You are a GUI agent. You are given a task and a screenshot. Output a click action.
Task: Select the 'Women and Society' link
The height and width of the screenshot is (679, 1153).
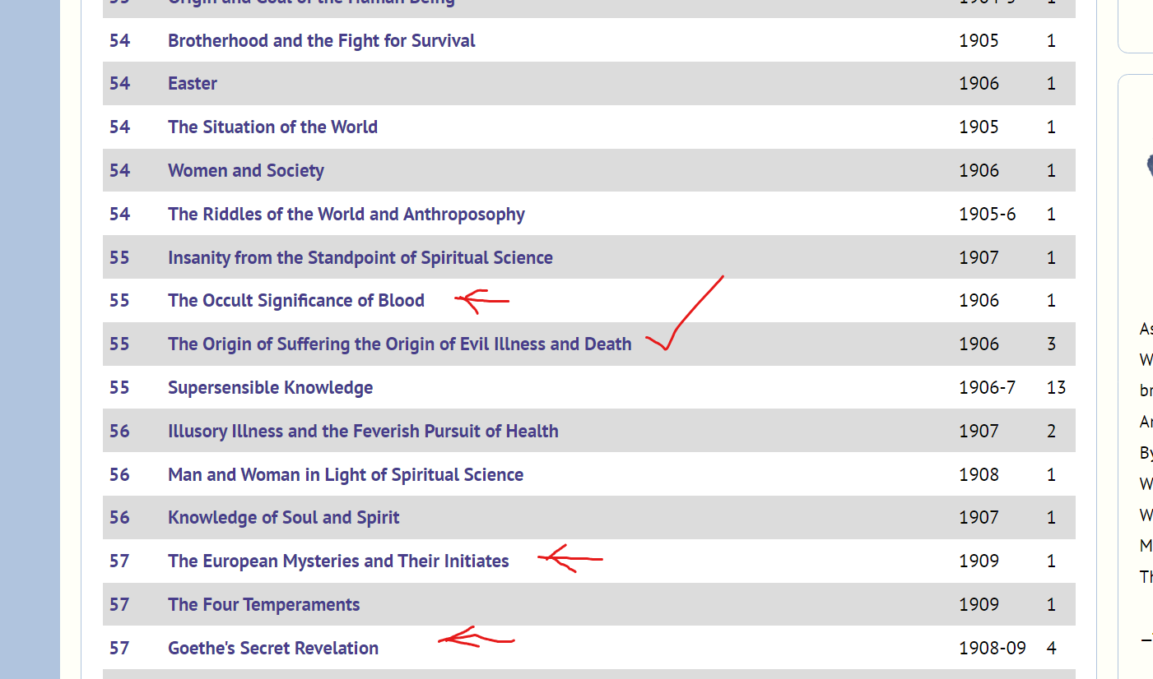point(245,171)
